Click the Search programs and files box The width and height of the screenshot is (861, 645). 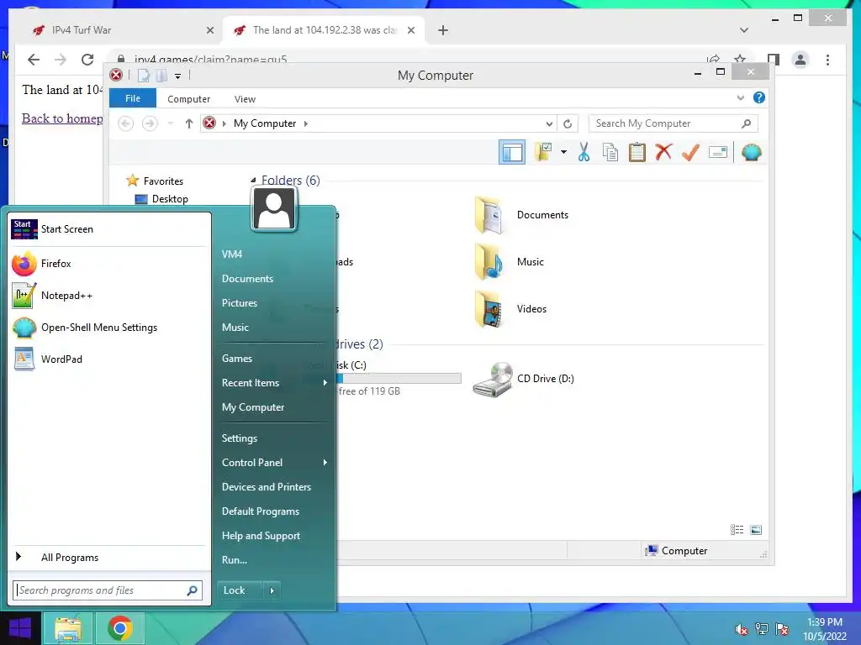click(108, 590)
